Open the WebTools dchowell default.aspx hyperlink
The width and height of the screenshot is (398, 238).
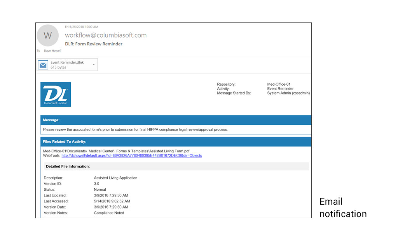click(x=131, y=155)
